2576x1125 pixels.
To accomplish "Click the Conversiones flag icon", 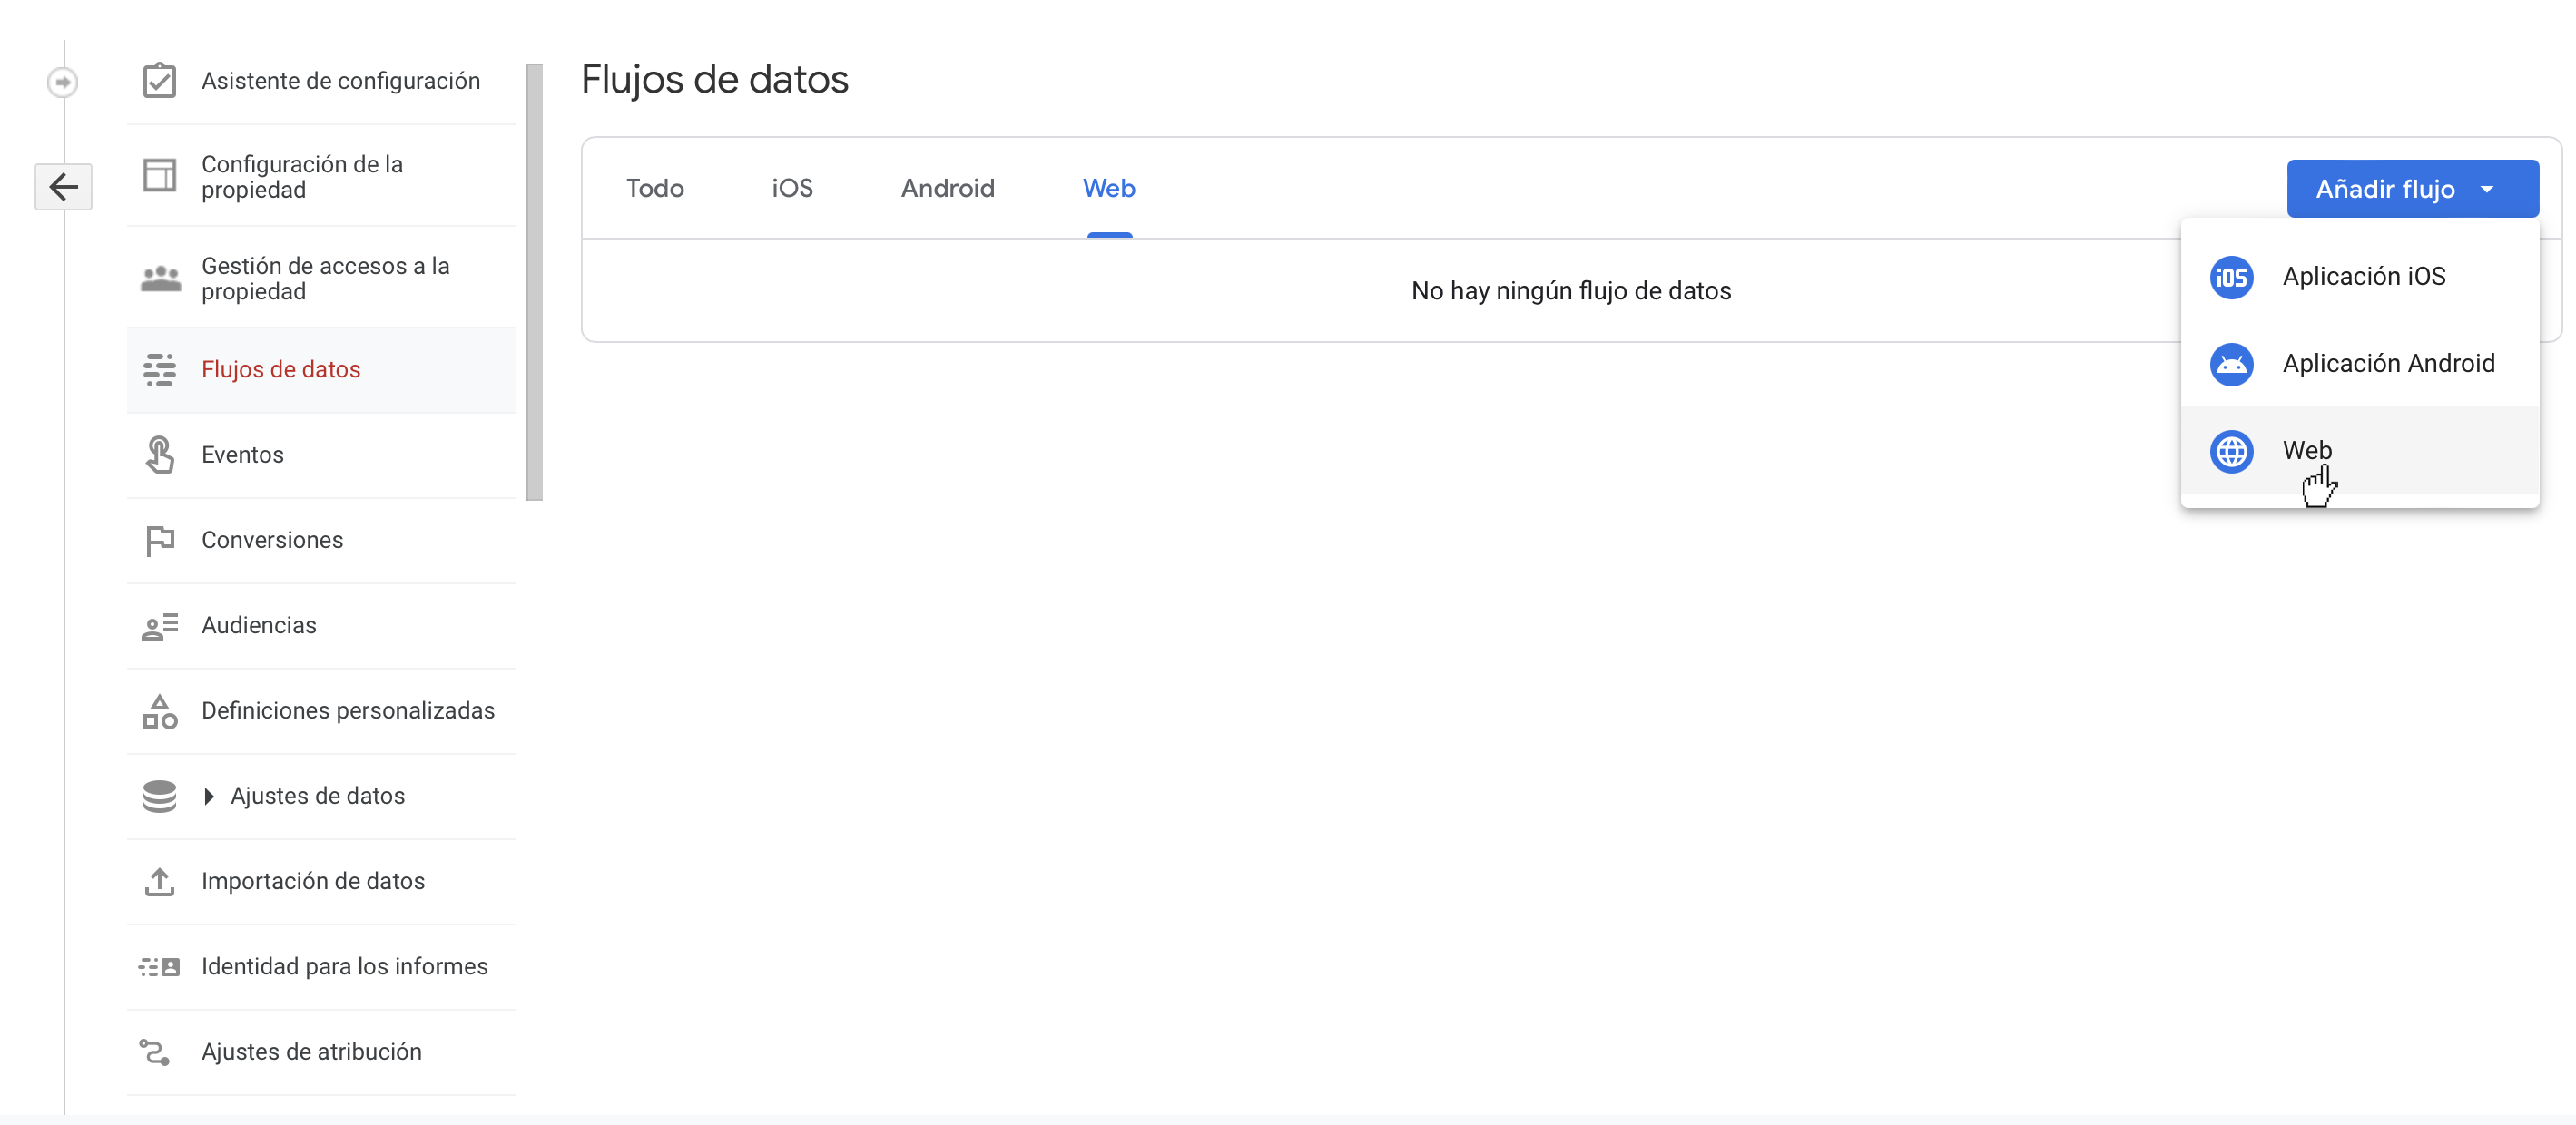I will tap(159, 540).
